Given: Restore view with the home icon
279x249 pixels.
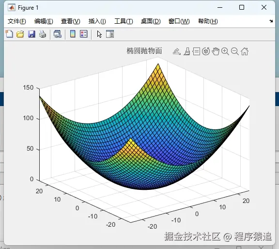Looking at the screenshot, I should [x=245, y=51].
